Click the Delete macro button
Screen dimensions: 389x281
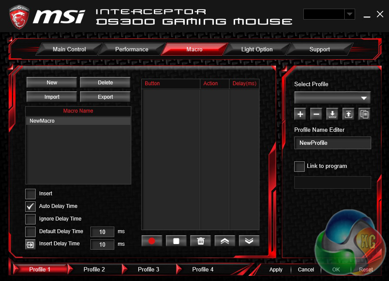105,82
